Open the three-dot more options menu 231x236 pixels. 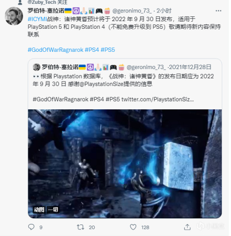(x=219, y=11)
